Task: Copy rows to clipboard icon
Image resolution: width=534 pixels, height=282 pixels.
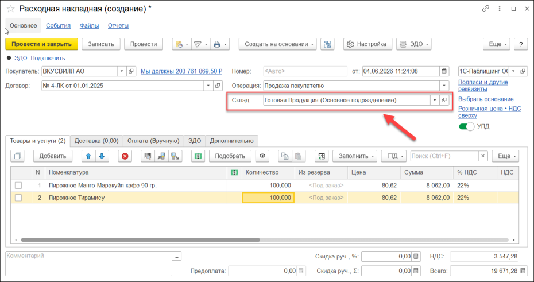Action: [x=285, y=156]
